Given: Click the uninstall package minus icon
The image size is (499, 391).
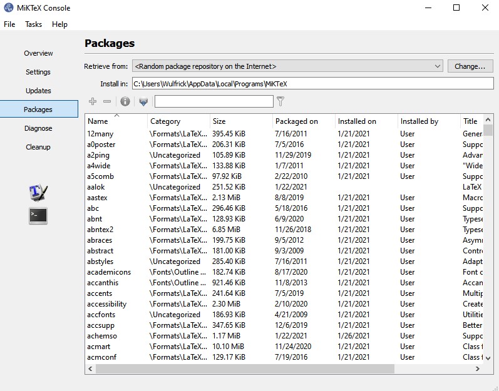Looking at the screenshot, I should click(107, 101).
